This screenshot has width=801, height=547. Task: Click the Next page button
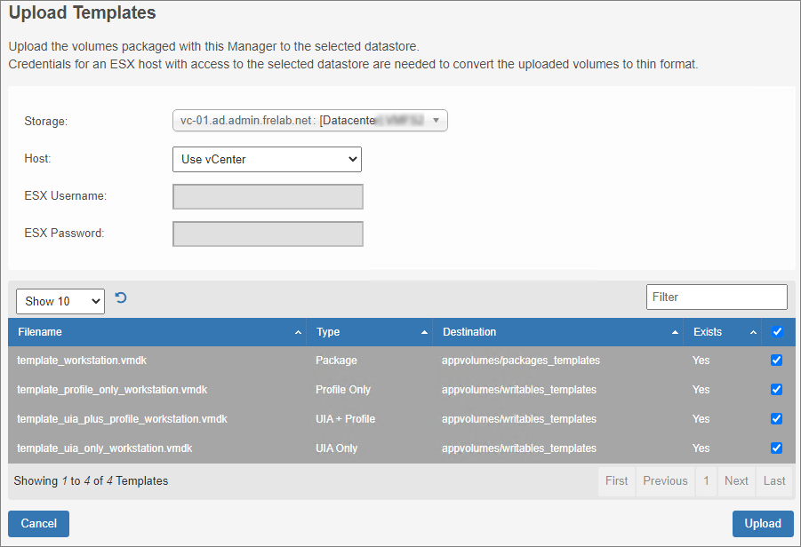(736, 481)
